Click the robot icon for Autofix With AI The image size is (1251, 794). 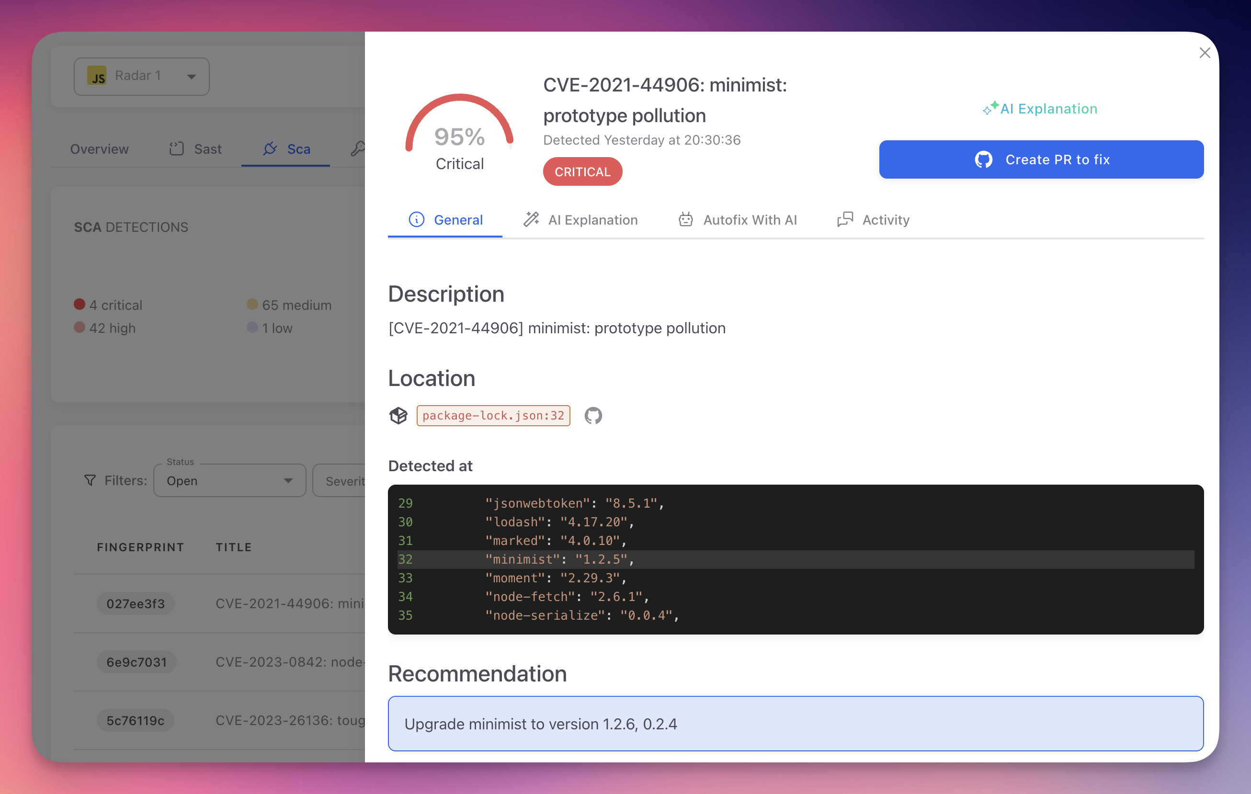click(x=685, y=220)
